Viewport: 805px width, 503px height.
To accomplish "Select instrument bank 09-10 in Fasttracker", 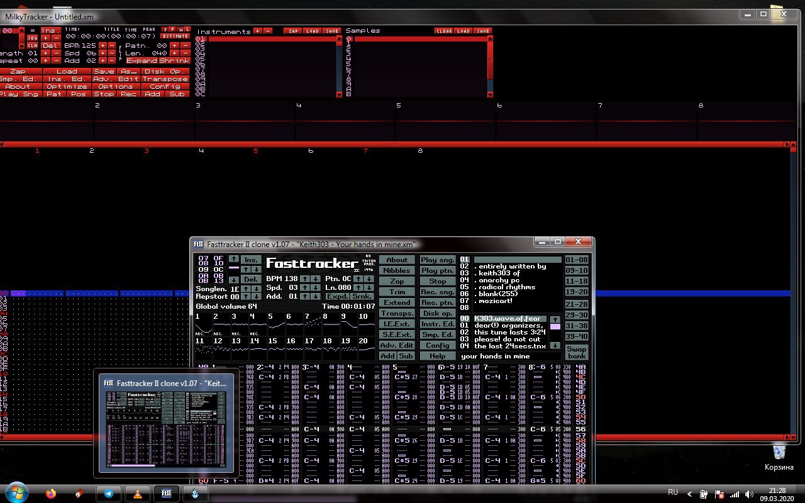I will tap(577, 270).
